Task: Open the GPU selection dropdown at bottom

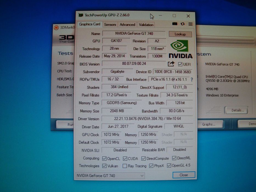Action: [110, 176]
